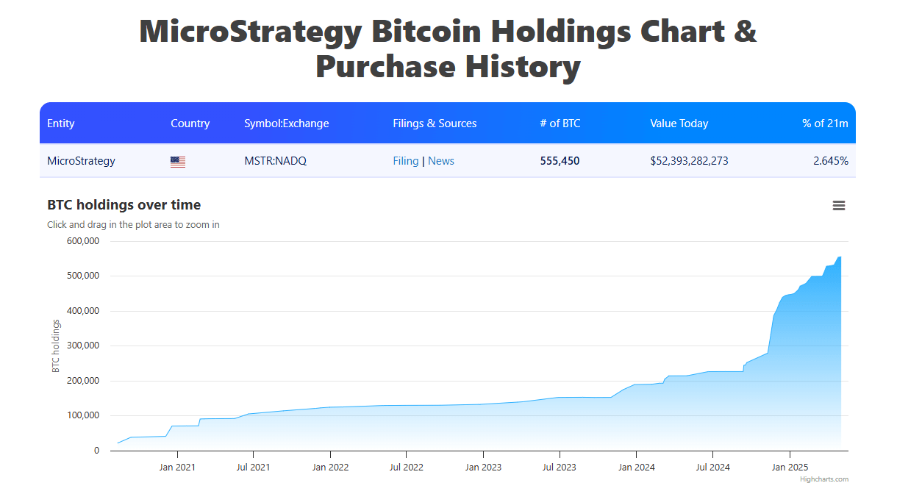Open the News link for MicroStrategy

click(x=441, y=161)
